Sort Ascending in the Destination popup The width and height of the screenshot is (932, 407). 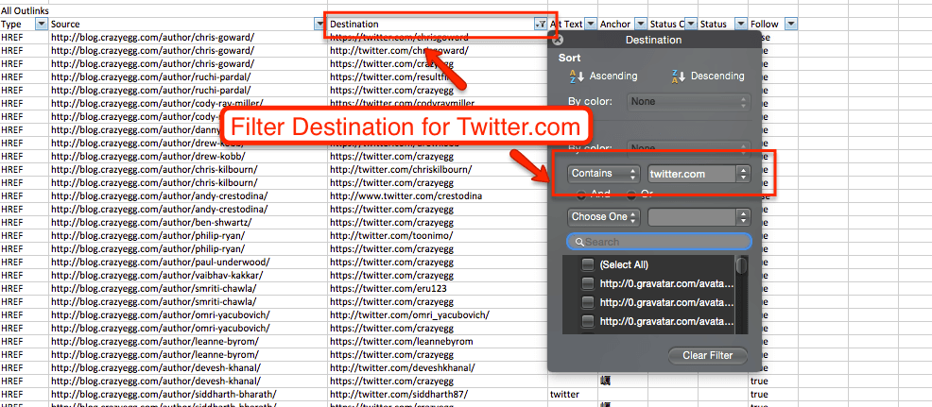pos(603,76)
